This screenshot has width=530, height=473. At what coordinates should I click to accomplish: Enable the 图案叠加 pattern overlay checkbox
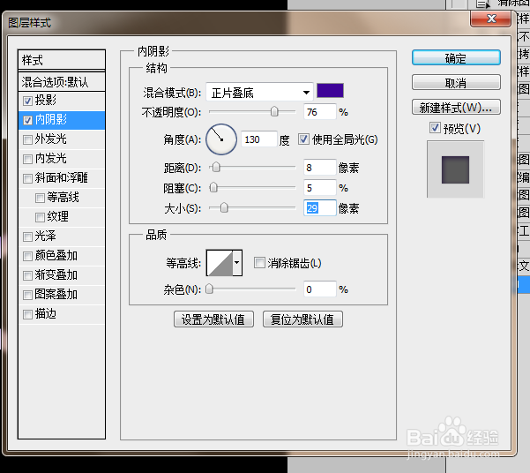pyautogui.click(x=27, y=295)
